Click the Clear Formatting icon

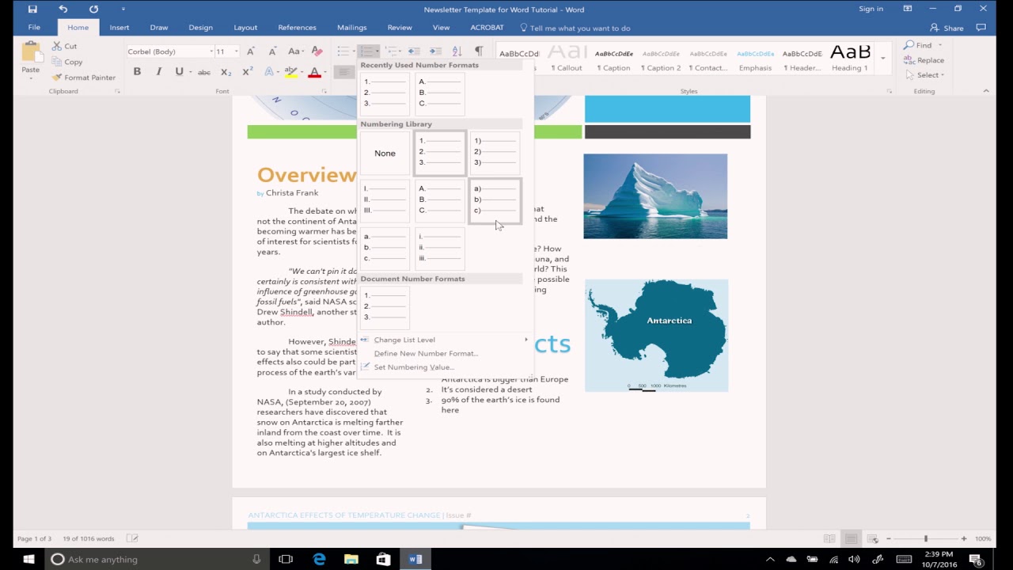click(x=317, y=51)
